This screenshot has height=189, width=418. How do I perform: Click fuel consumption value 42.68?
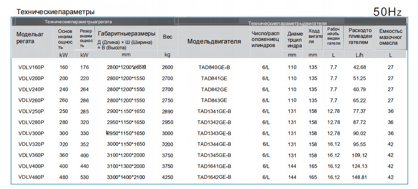359,68
